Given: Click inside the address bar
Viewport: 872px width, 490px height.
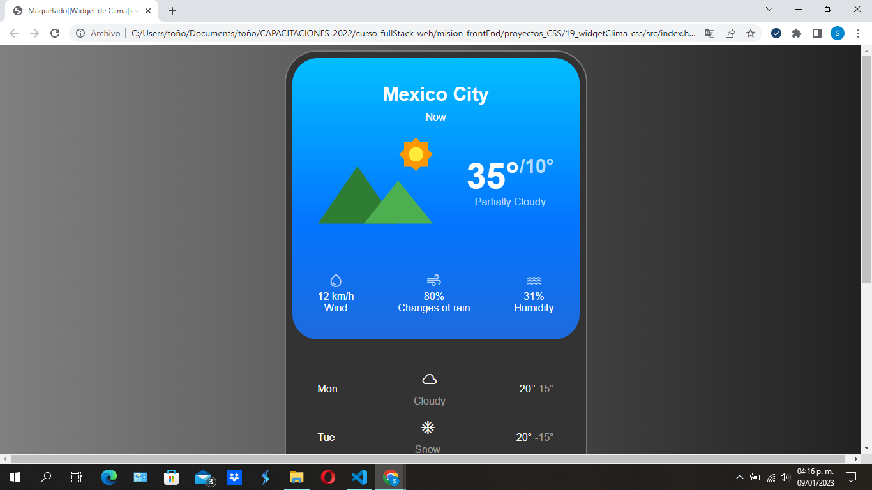Looking at the screenshot, I should (x=383, y=33).
